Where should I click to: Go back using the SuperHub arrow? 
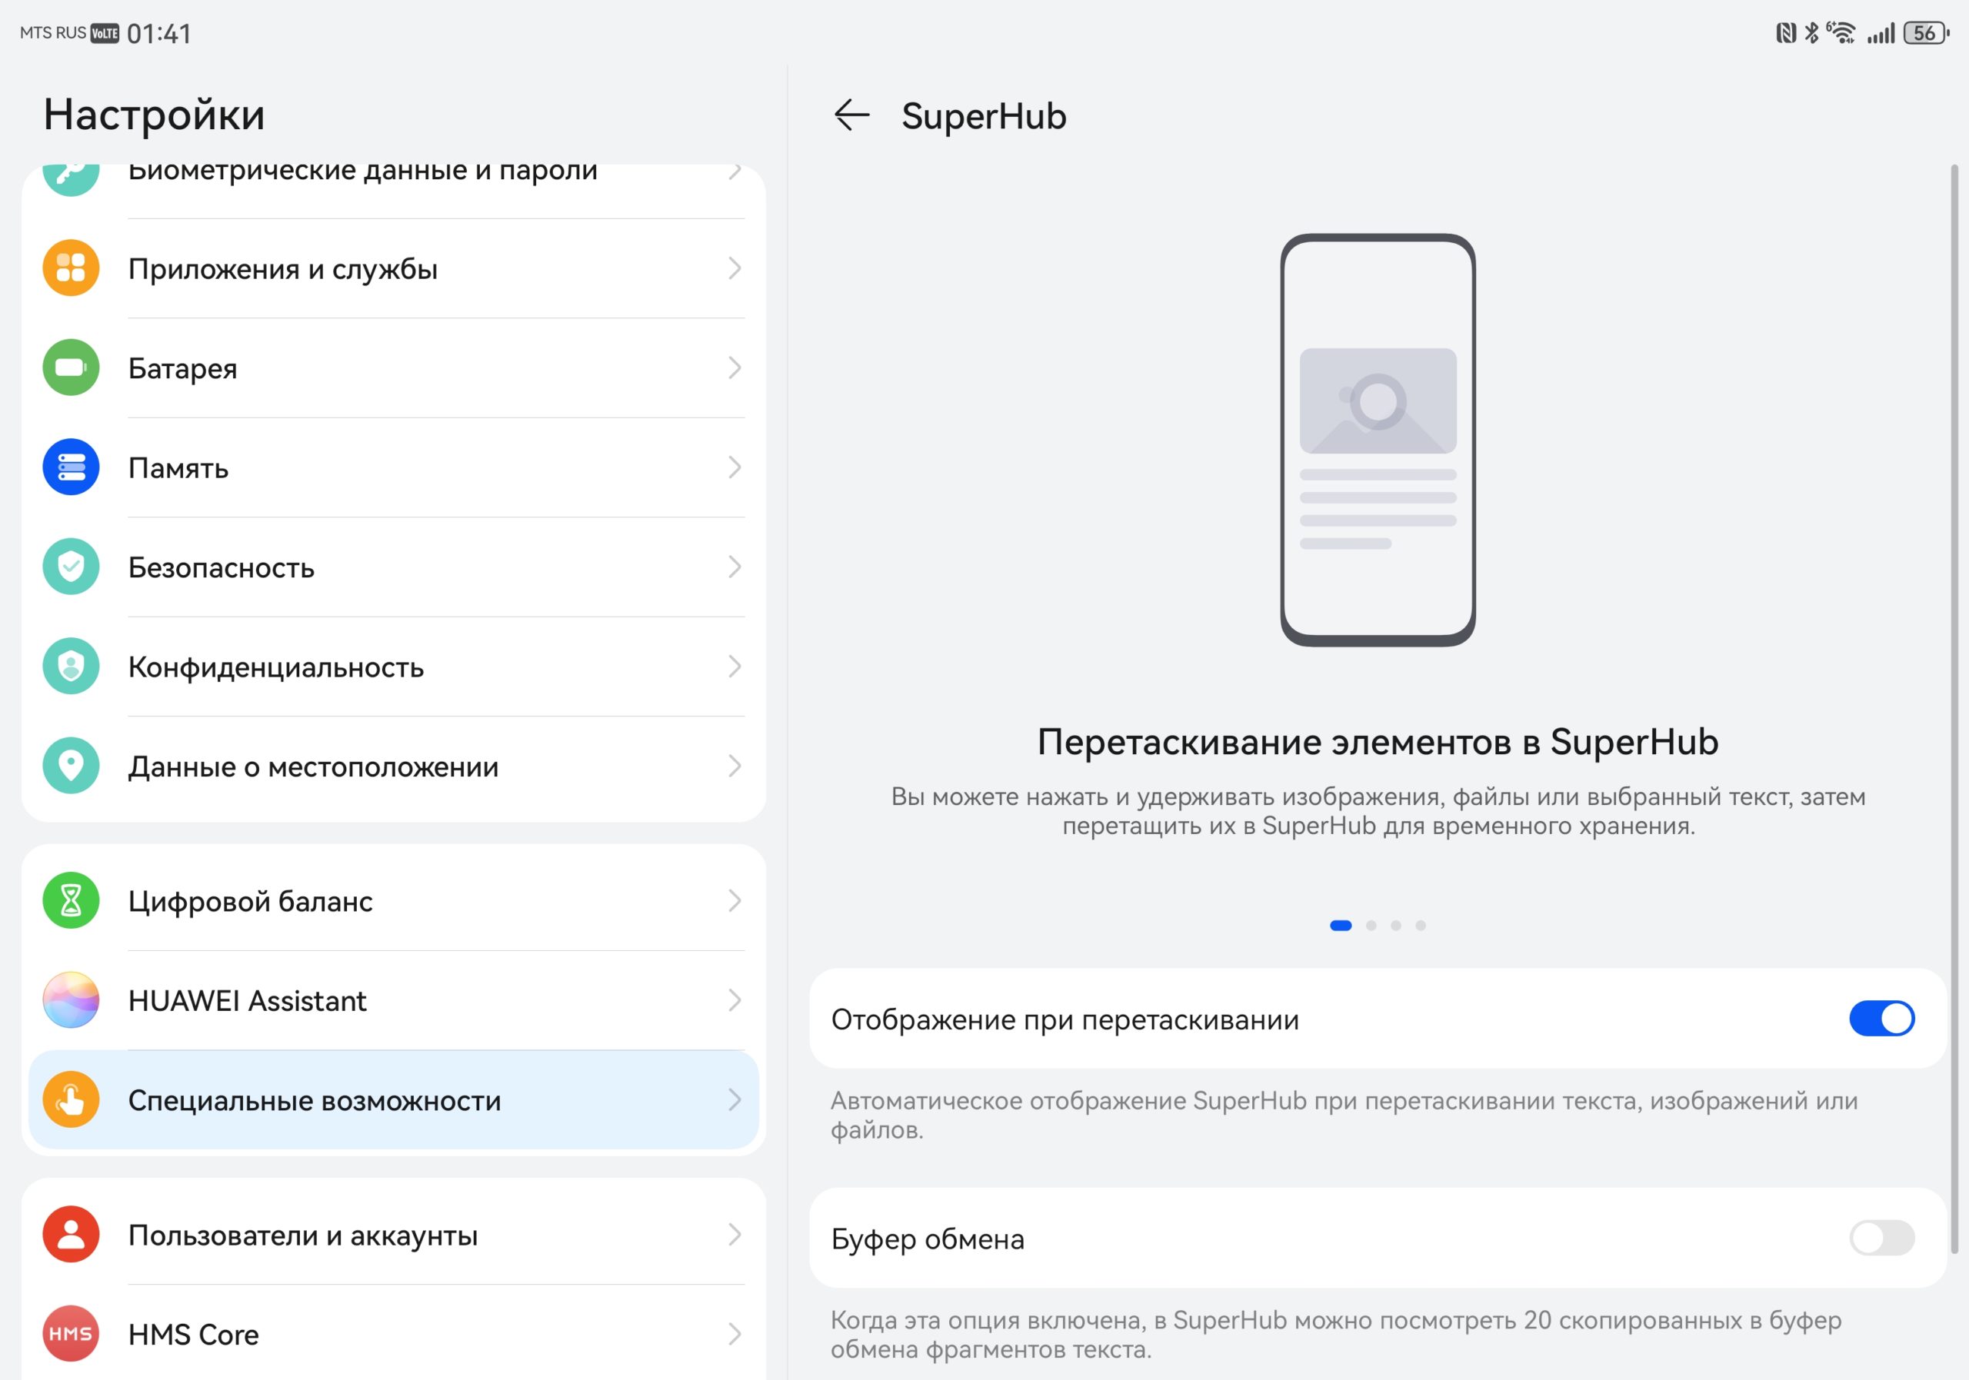click(x=851, y=115)
